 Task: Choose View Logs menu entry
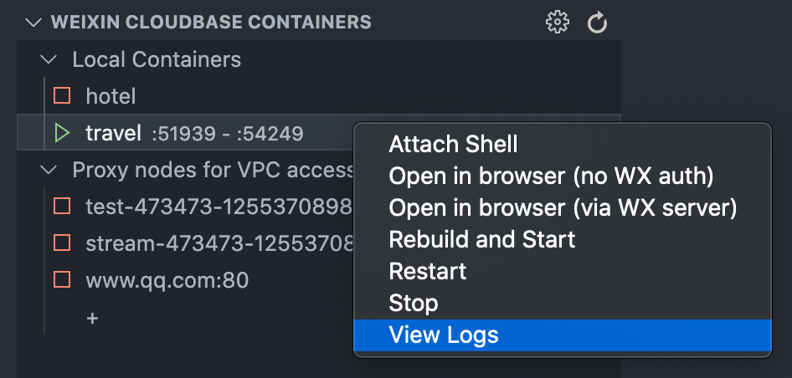[x=444, y=335]
